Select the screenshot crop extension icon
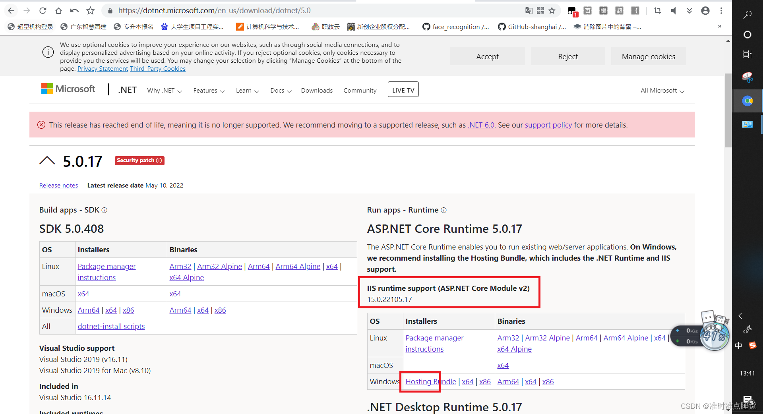Image resolution: width=763 pixels, height=414 pixels. (658, 11)
